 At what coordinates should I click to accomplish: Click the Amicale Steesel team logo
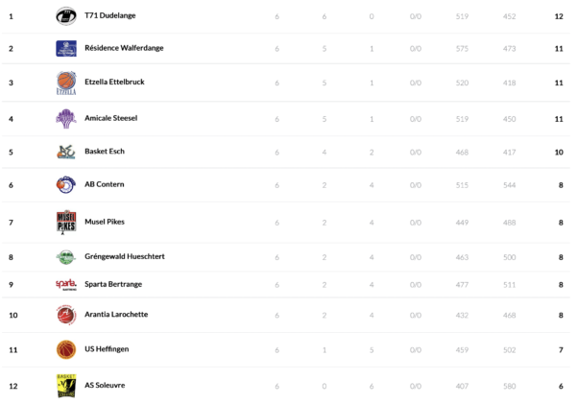65,119
